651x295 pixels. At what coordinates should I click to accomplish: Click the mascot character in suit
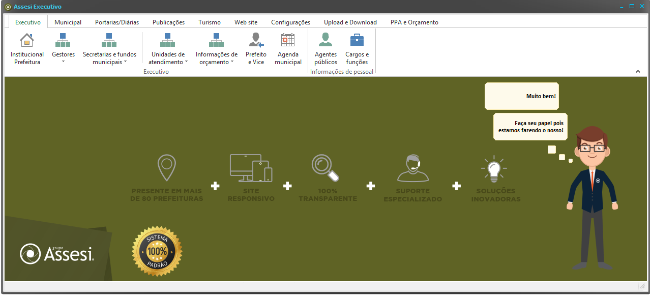(x=591, y=197)
